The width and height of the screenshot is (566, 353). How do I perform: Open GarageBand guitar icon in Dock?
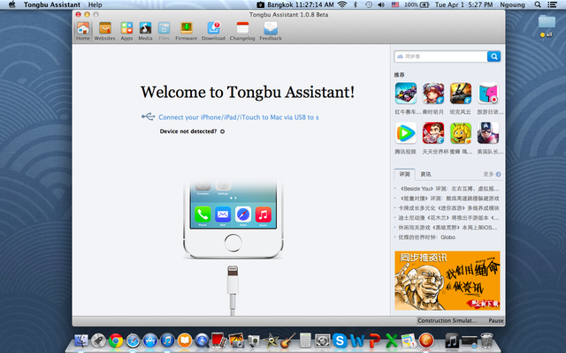287,341
